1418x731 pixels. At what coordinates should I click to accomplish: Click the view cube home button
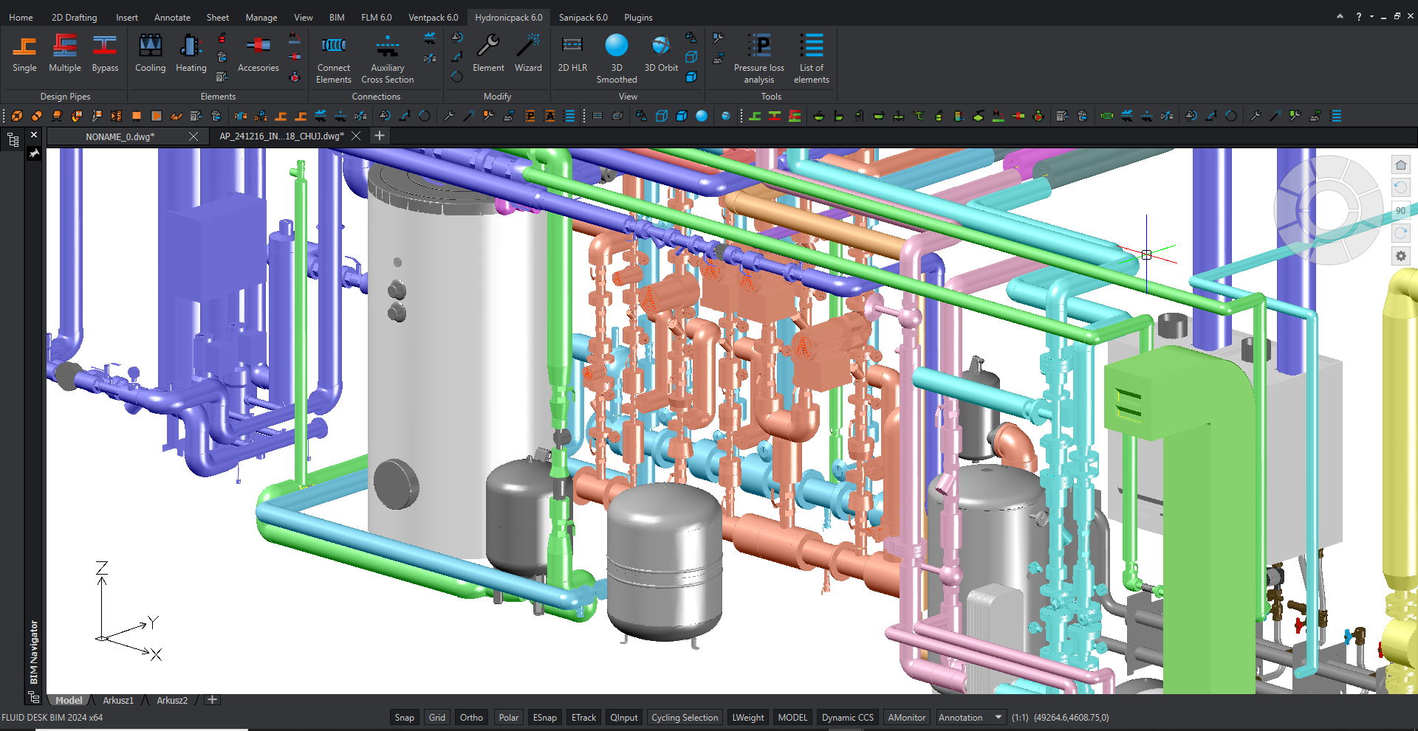1400,165
